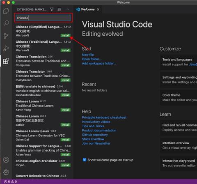Install Chinese Translation by Compulim
The height and width of the screenshot is (184, 197).
66,65
